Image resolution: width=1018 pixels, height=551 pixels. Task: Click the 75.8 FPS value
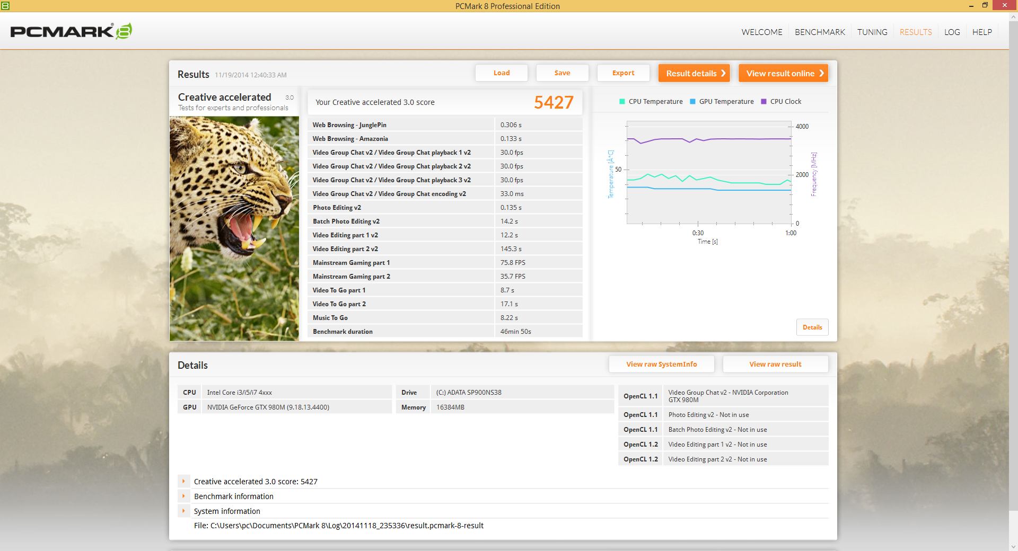click(513, 263)
